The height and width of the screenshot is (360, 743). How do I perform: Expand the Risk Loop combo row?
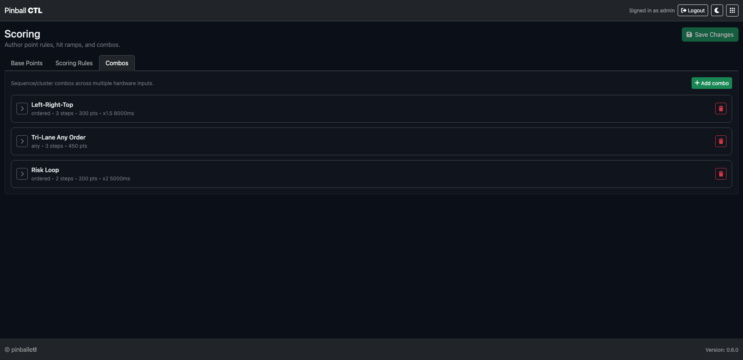tap(22, 174)
